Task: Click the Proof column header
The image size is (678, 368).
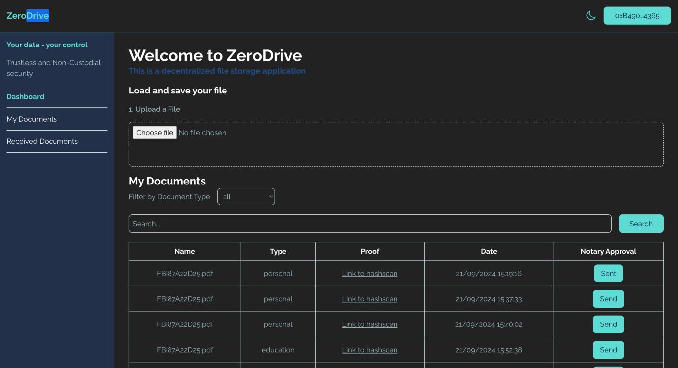Action: coord(370,251)
